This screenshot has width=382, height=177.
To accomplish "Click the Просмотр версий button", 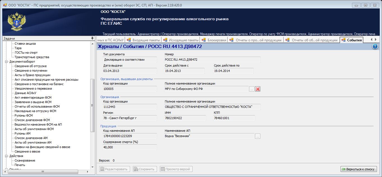I will pos(176,169).
